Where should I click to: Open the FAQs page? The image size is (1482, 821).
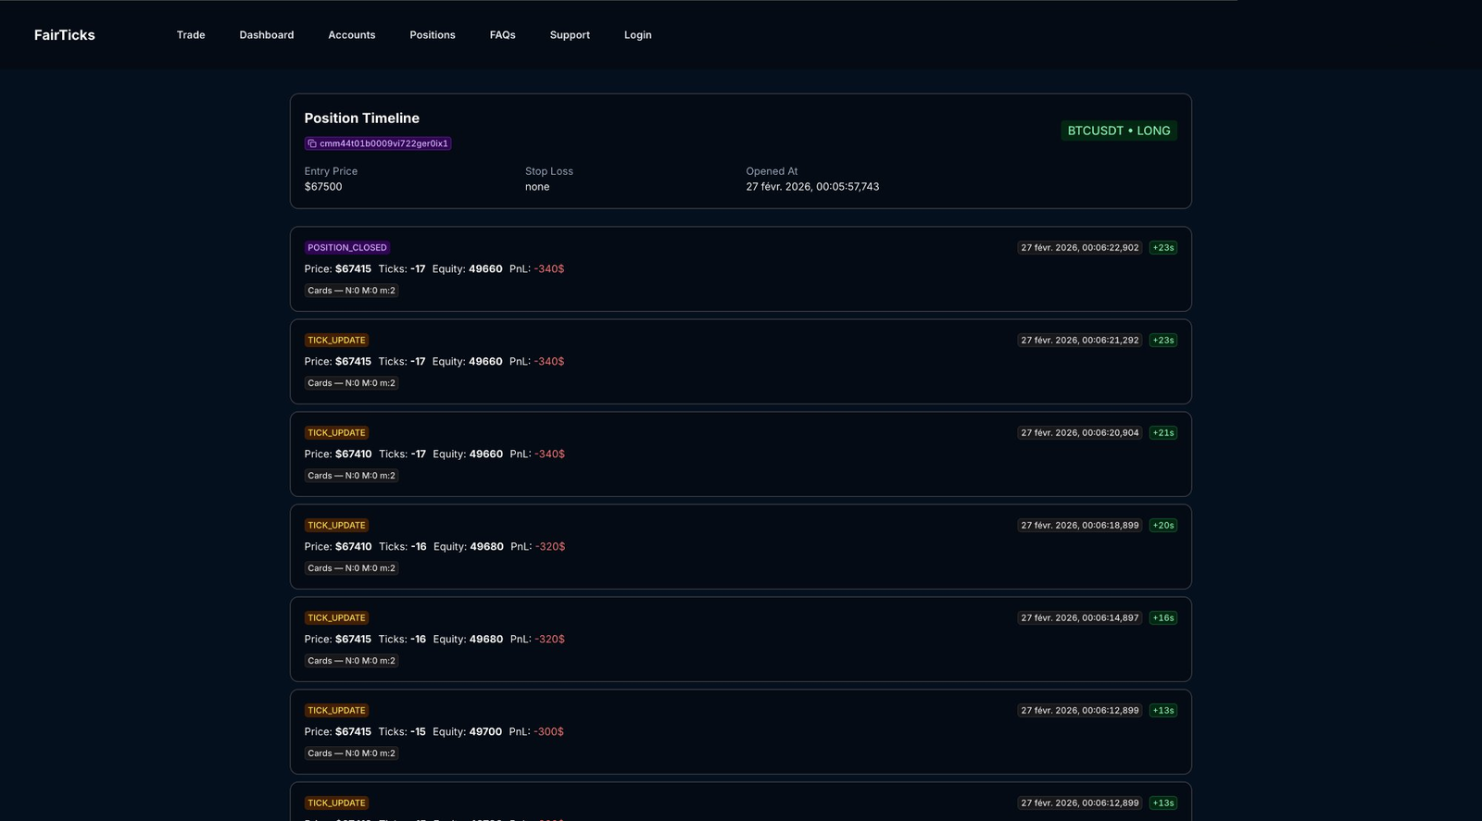[503, 35]
